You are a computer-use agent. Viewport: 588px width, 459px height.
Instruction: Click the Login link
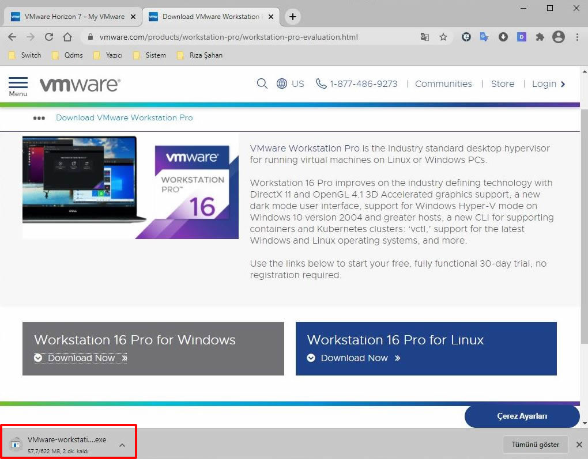pos(548,84)
